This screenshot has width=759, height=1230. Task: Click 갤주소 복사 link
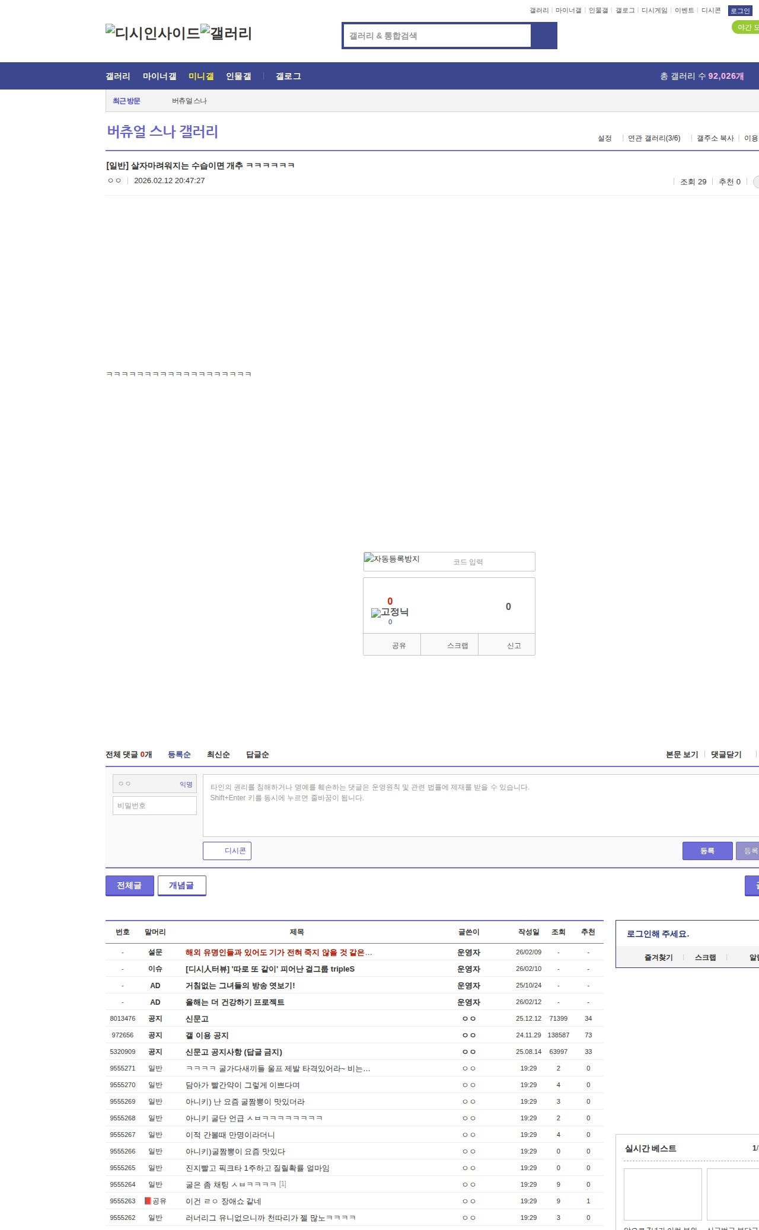715,138
